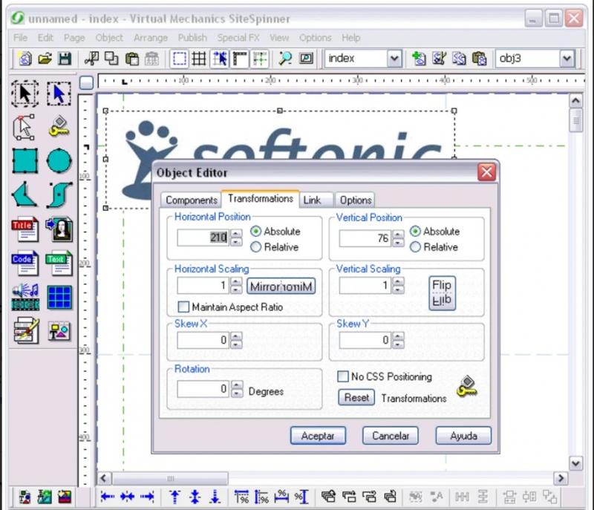This screenshot has width=594, height=510.
Task: Open the index page dropdown
Action: pos(394,59)
